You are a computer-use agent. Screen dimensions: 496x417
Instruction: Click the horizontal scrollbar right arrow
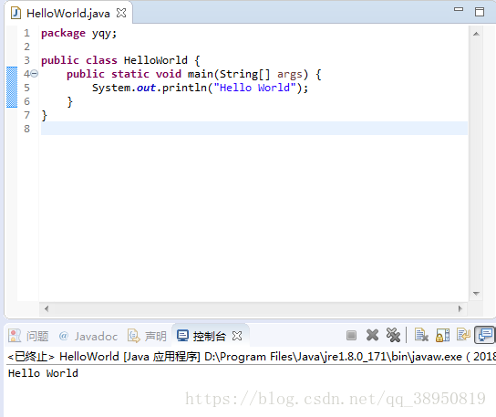pos(460,308)
